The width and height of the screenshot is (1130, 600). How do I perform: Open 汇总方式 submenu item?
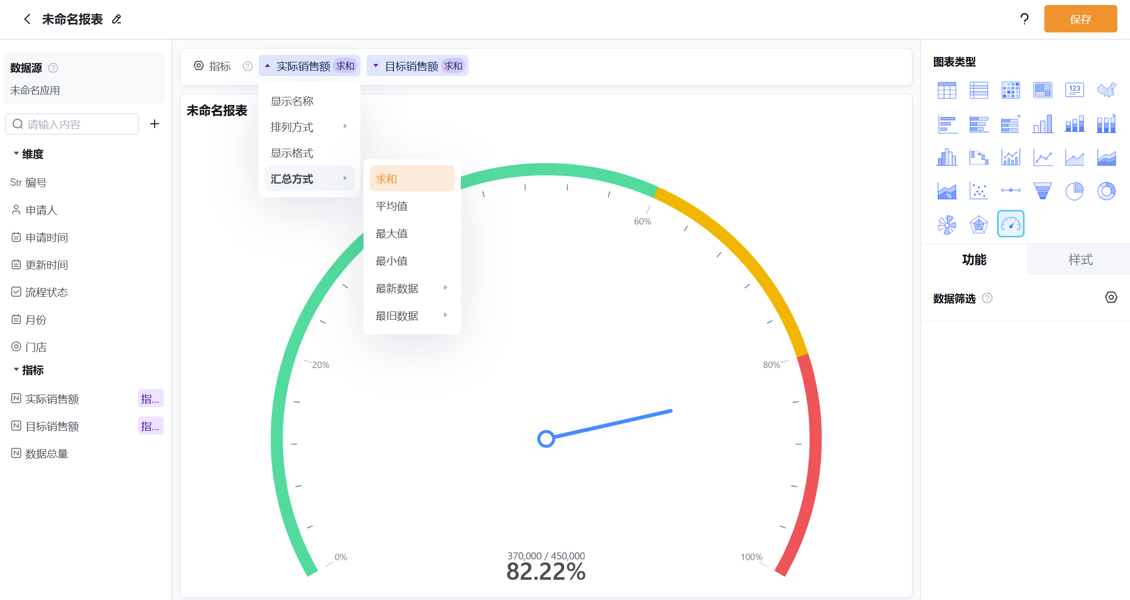[x=309, y=179]
